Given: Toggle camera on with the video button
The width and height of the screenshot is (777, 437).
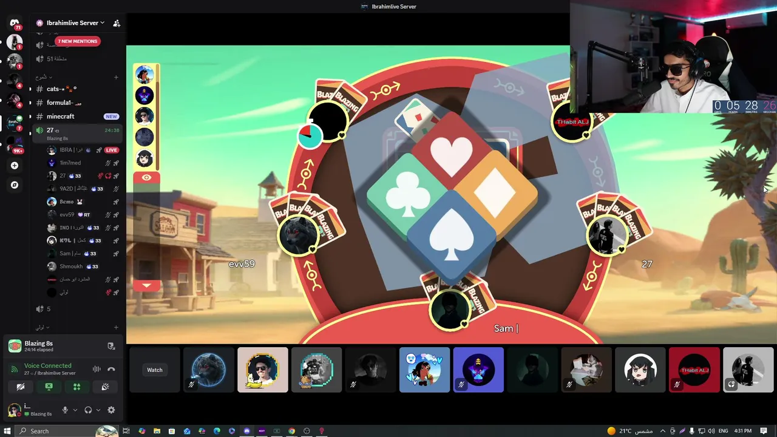Looking at the screenshot, I should click(21, 387).
